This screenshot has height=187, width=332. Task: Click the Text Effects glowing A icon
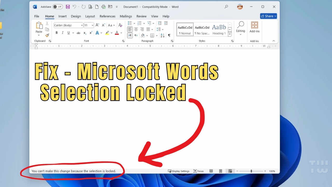click(x=97, y=33)
